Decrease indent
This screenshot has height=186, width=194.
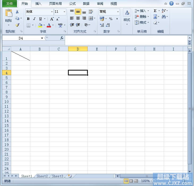pos(72,25)
